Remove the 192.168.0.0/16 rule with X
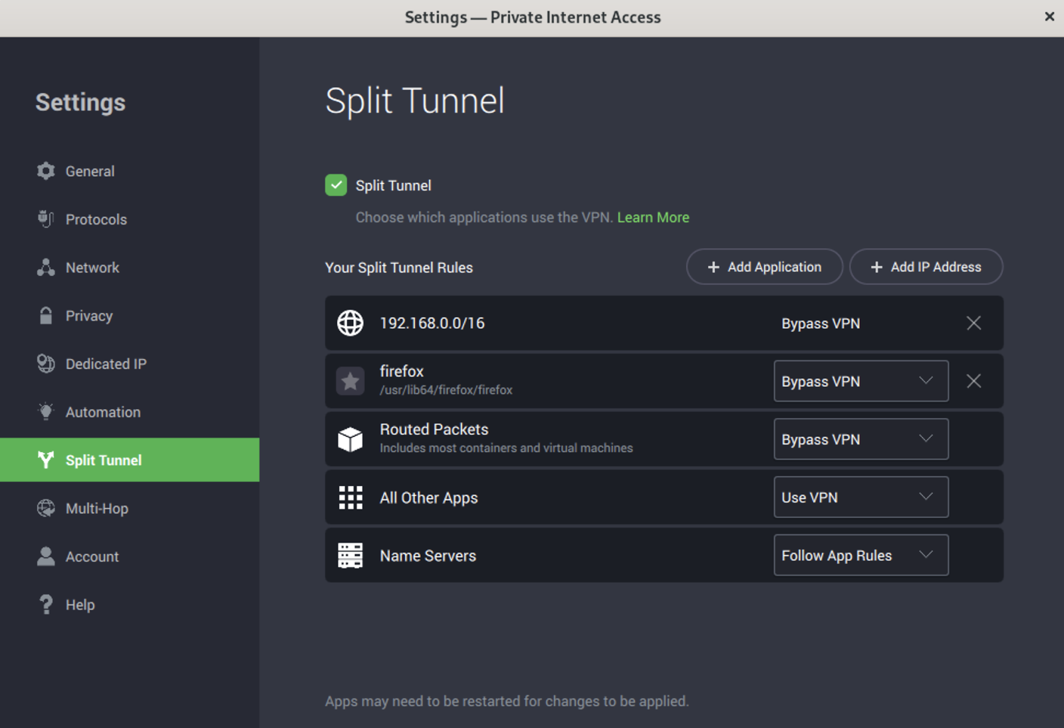 [x=974, y=323]
